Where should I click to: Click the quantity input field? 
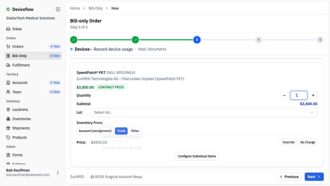pyautogui.click(x=299, y=95)
